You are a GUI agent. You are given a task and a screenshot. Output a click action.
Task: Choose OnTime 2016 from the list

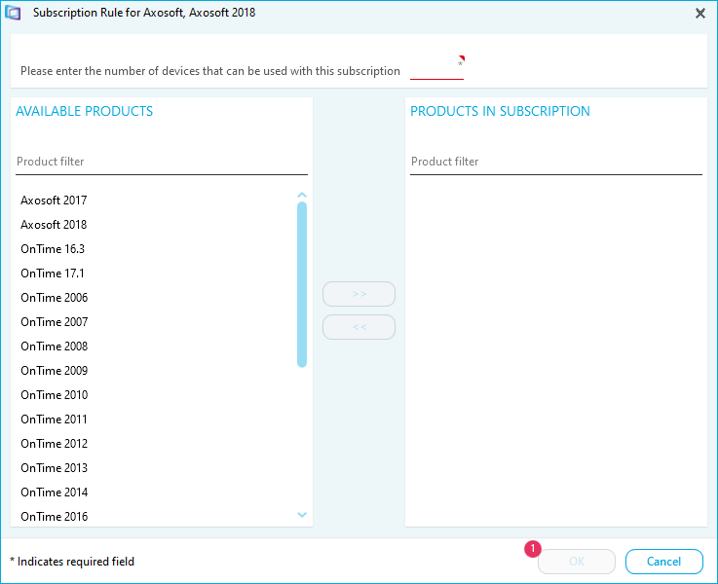(55, 517)
